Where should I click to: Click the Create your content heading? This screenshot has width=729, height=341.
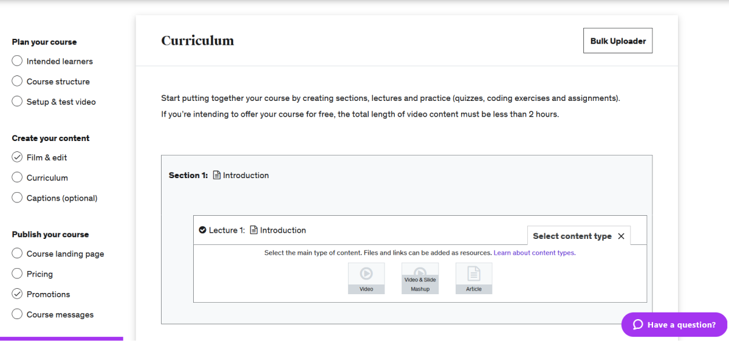point(50,138)
